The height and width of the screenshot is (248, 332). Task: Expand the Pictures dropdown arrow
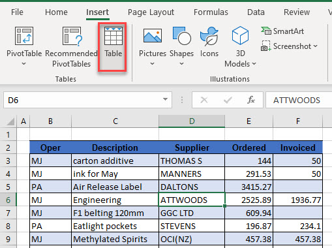pyautogui.click(x=153, y=64)
